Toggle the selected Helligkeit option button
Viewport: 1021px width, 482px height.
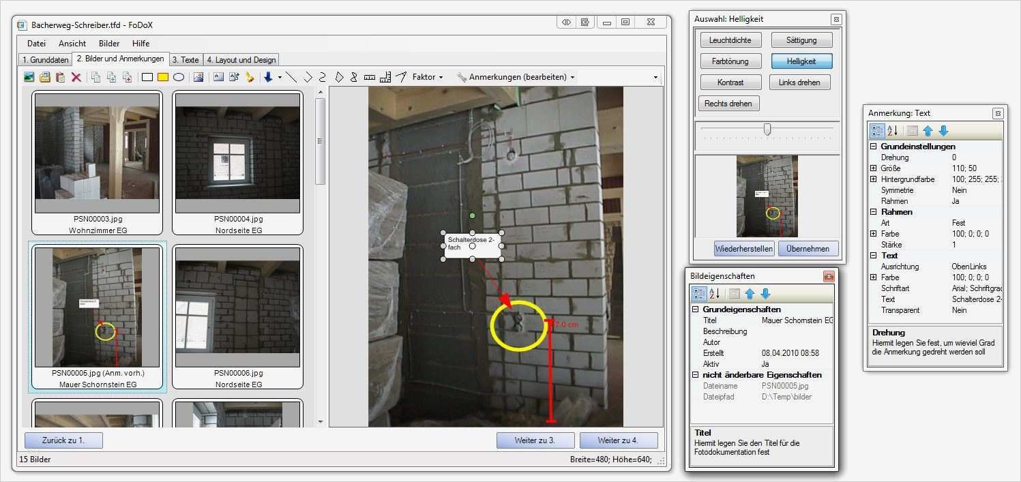[802, 61]
